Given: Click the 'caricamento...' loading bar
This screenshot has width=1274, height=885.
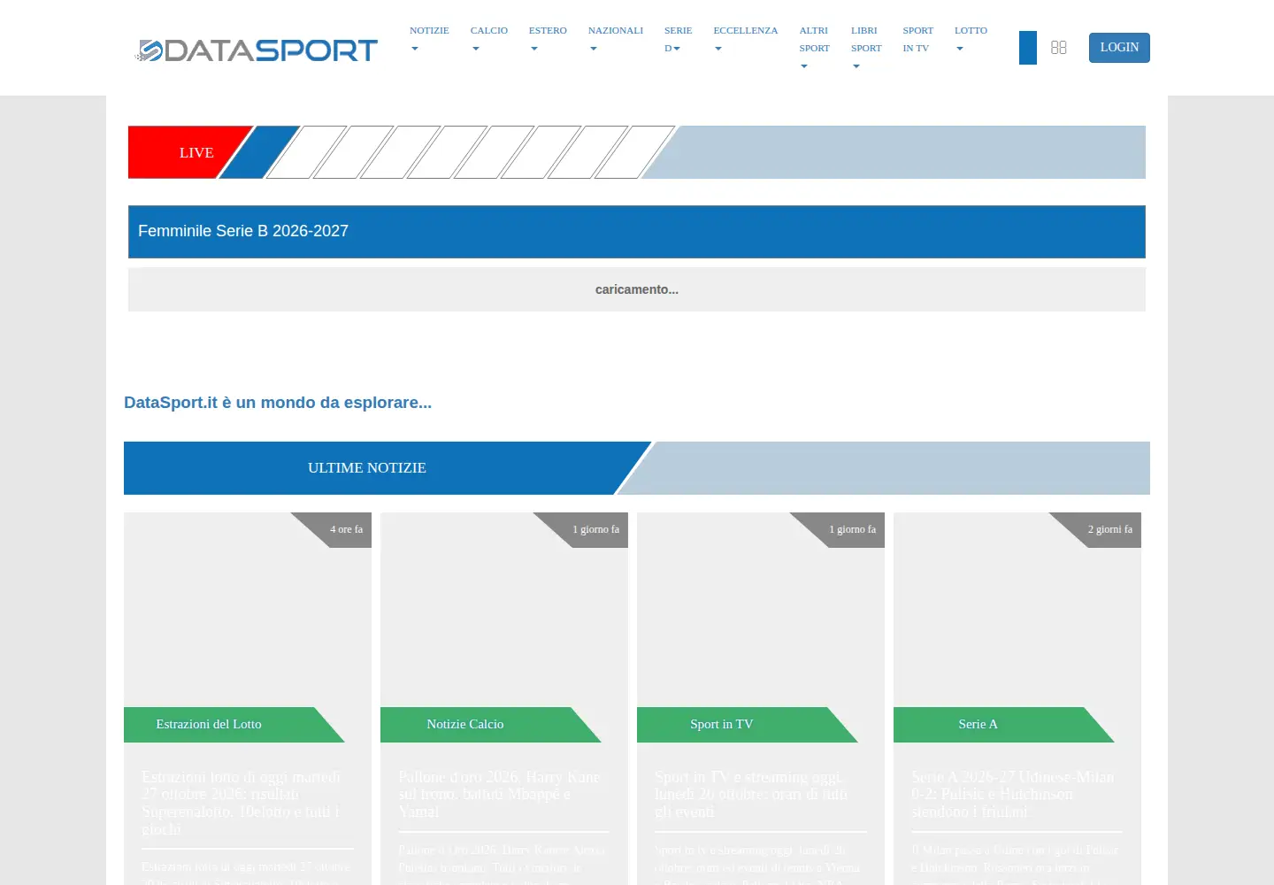Looking at the screenshot, I should tap(637, 289).
